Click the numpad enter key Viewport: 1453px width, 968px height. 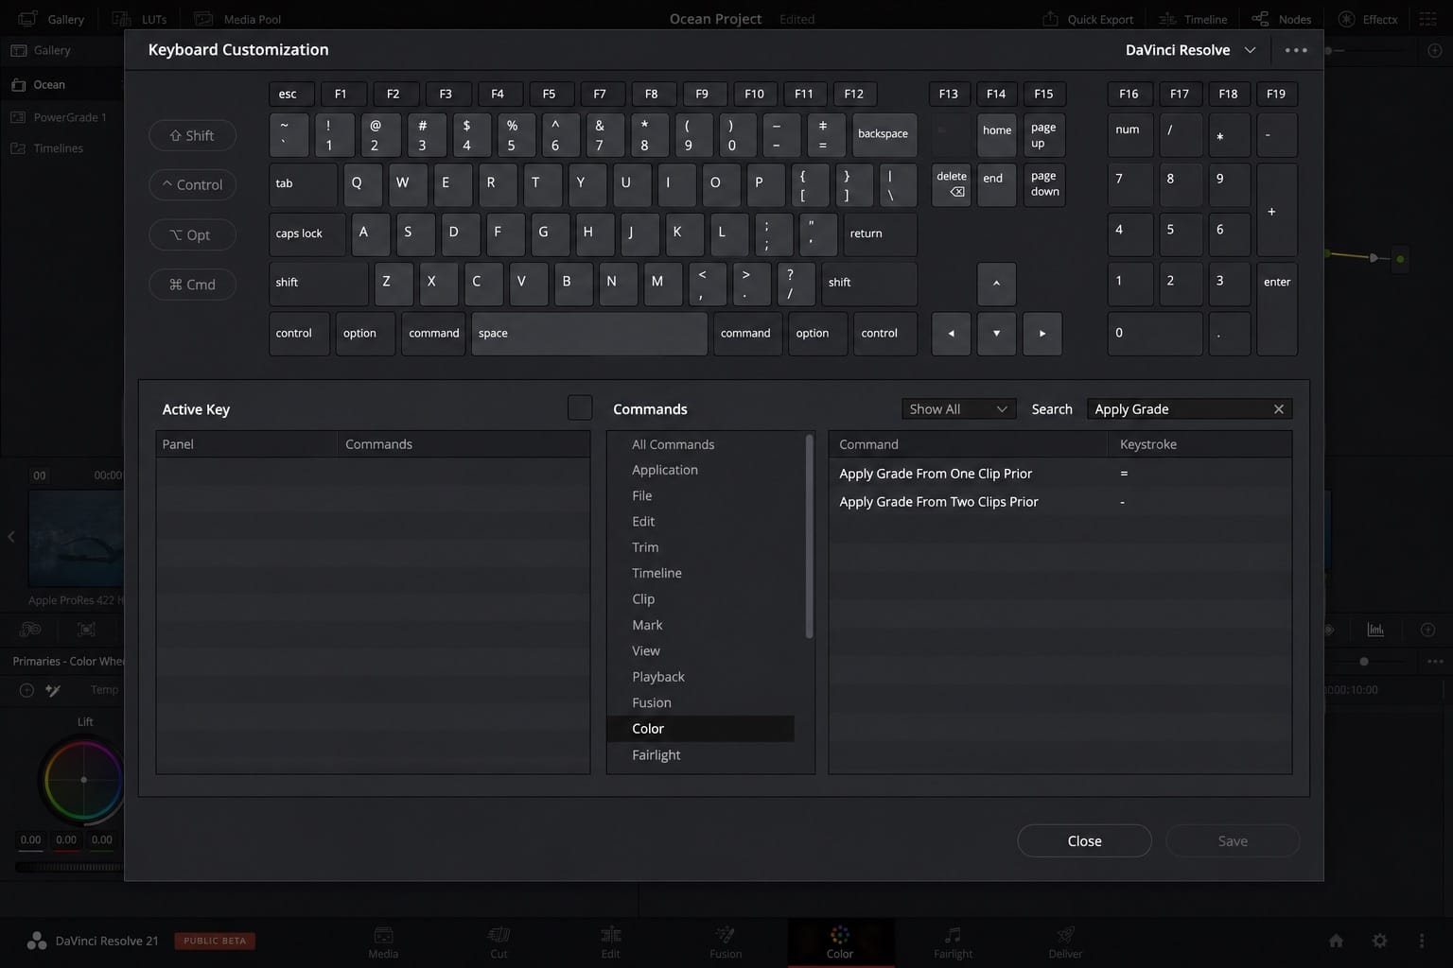click(x=1277, y=308)
